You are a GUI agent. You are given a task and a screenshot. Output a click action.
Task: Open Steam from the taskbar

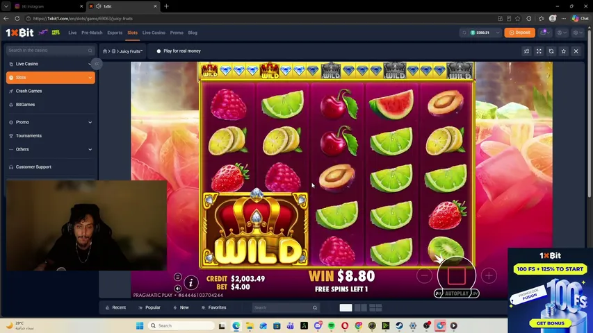click(x=399, y=325)
